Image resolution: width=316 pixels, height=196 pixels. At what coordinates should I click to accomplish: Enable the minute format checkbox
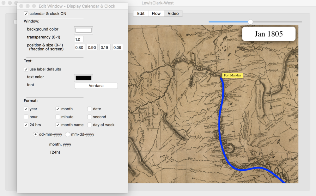pos(58,117)
